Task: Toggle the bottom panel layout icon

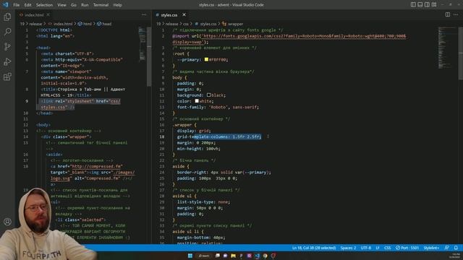Action: [420, 5]
